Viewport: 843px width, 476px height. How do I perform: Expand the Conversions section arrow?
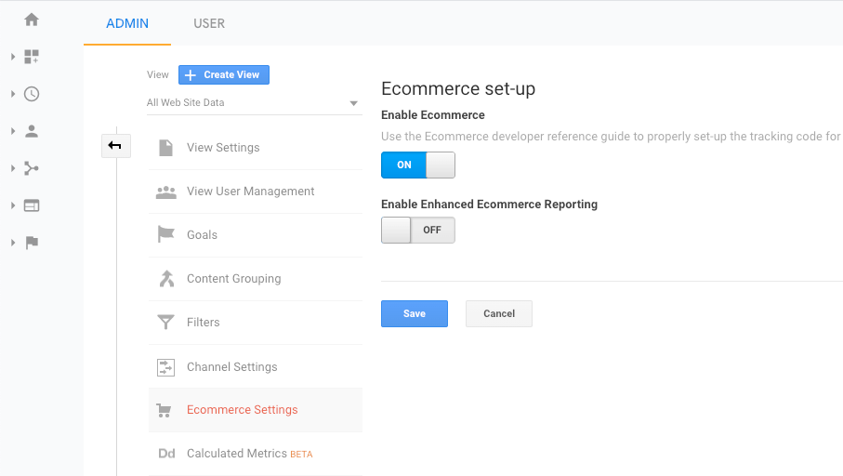point(13,243)
